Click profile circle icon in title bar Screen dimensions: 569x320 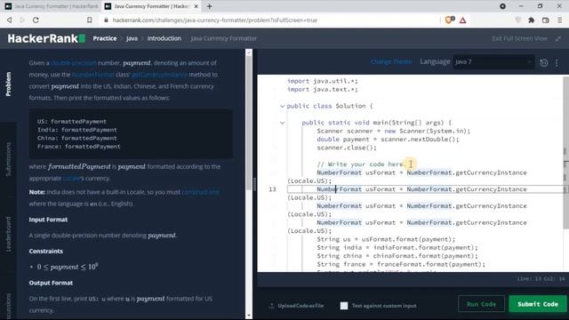pyautogui.click(x=502, y=6)
